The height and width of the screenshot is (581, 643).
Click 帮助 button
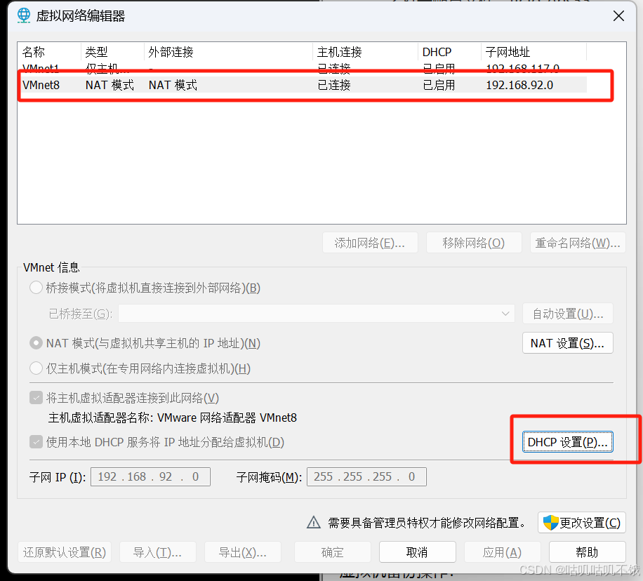pyautogui.click(x=587, y=552)
